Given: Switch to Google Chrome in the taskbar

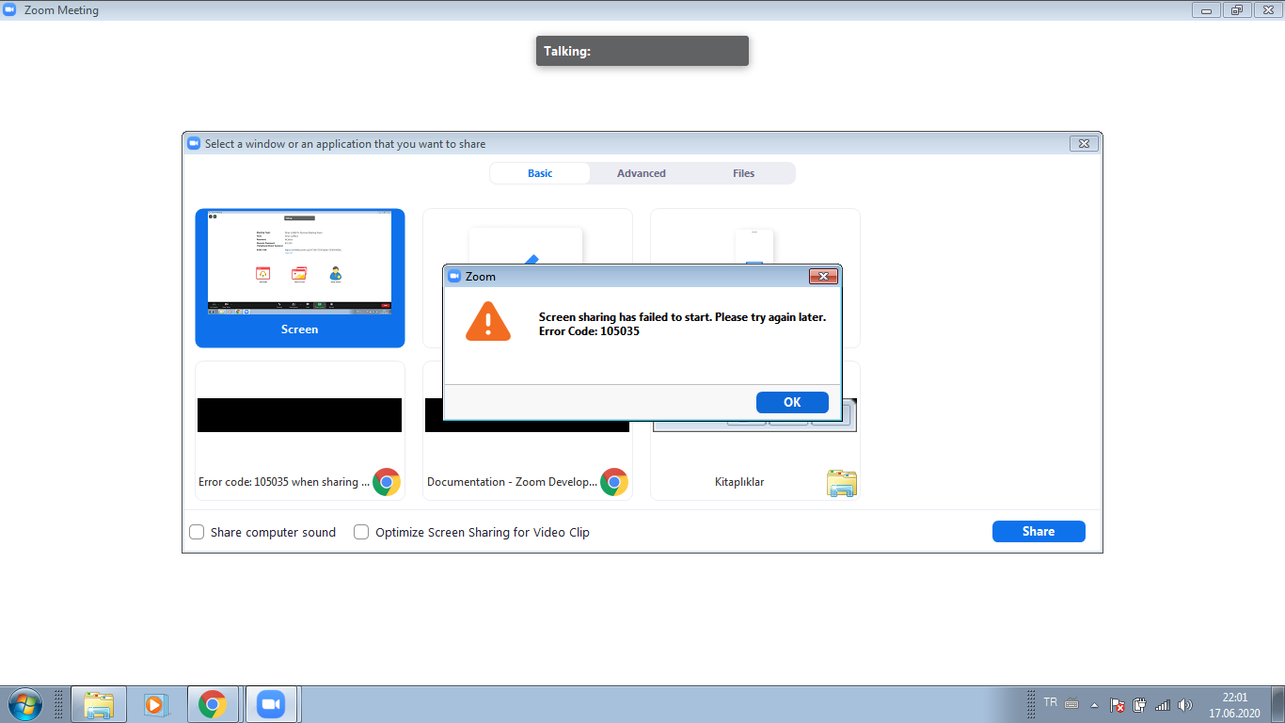Looking at the screenshot, I should 213,704.
